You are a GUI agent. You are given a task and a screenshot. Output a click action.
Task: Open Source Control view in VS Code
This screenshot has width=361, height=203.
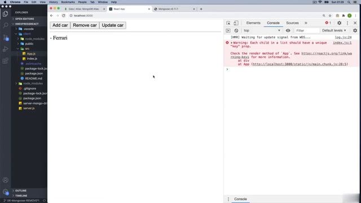(x=6, y=37)
